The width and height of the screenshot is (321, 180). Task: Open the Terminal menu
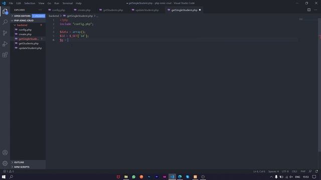pyautogui.click(x=68, y=3)
